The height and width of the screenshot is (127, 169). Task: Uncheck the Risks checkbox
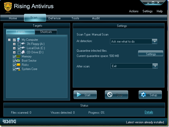tap(14, 65)
